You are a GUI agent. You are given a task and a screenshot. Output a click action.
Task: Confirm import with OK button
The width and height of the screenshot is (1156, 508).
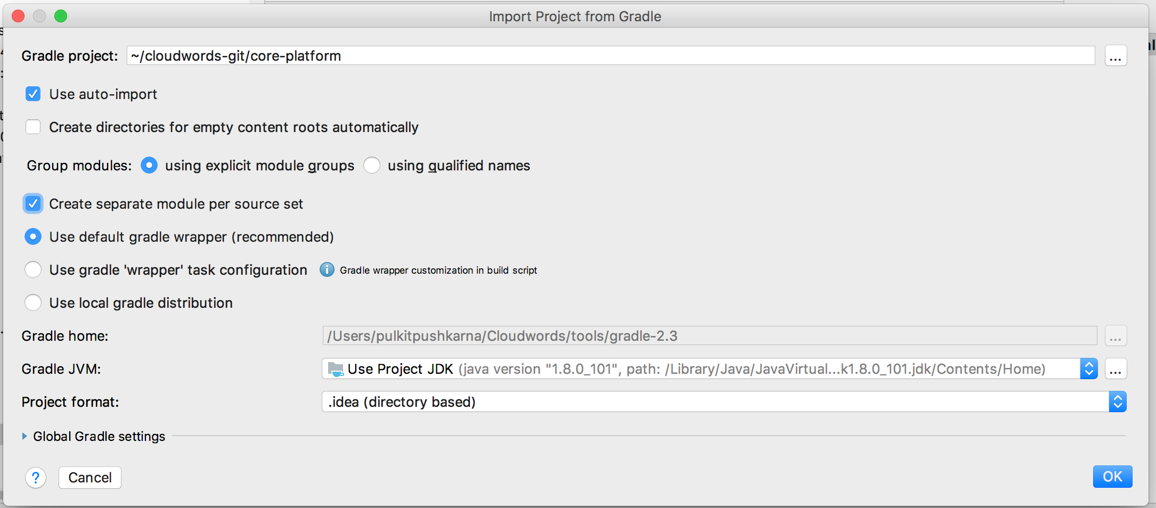(x=1112, y=477)
